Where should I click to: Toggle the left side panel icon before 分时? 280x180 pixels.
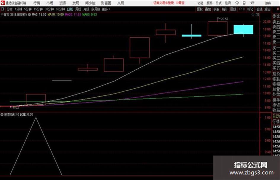(2, 9)
